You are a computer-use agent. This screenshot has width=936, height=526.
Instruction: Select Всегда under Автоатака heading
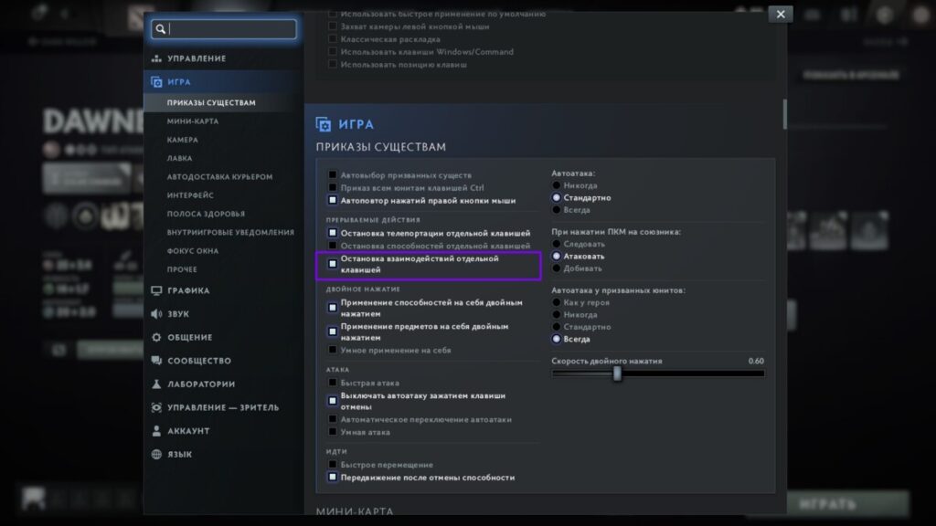click(x=557, y=210)
